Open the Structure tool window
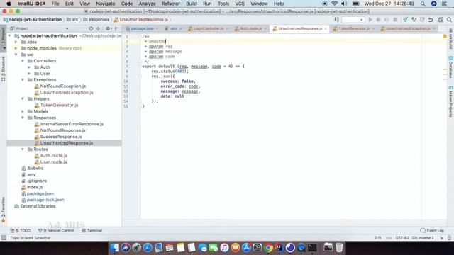The height and width of the screenshot is (255, 454). [x=3, y=69]
